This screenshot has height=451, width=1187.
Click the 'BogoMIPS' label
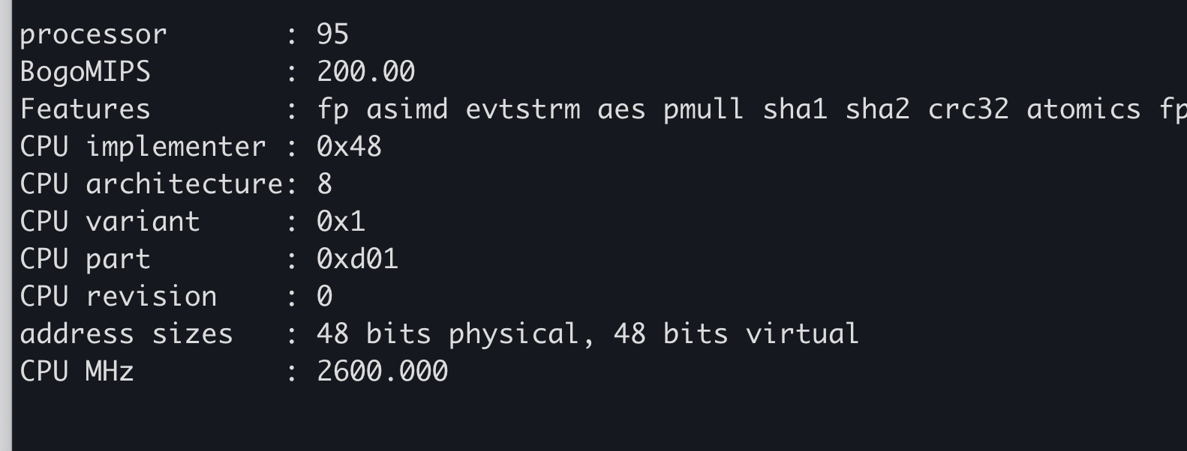(x=85, y=72)
